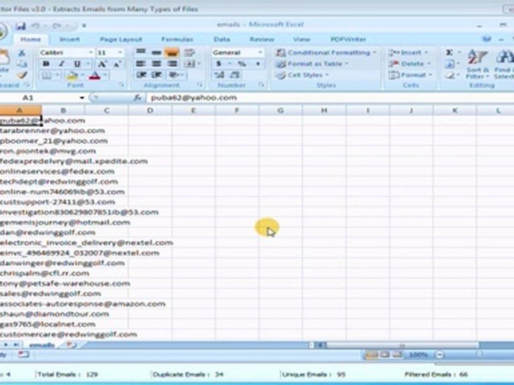Click the AutoSum sigma icon
Screen dimensions: 514x385
pyautogui.click(x=449, y=52)
